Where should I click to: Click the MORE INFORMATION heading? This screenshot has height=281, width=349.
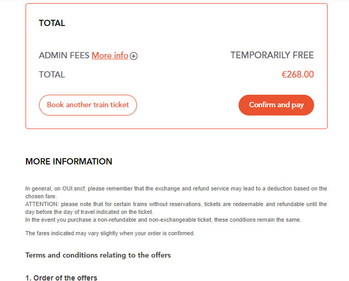pos(69,161)
